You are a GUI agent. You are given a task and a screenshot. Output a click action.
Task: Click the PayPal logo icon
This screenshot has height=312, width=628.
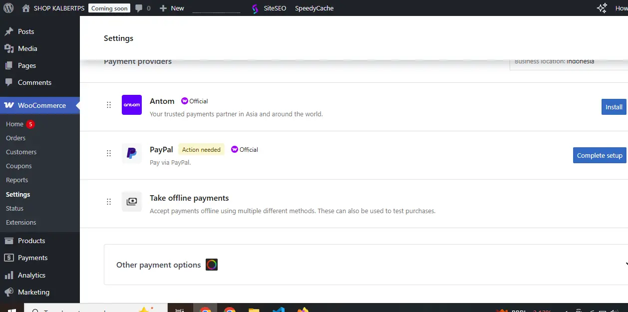point(132,153)
